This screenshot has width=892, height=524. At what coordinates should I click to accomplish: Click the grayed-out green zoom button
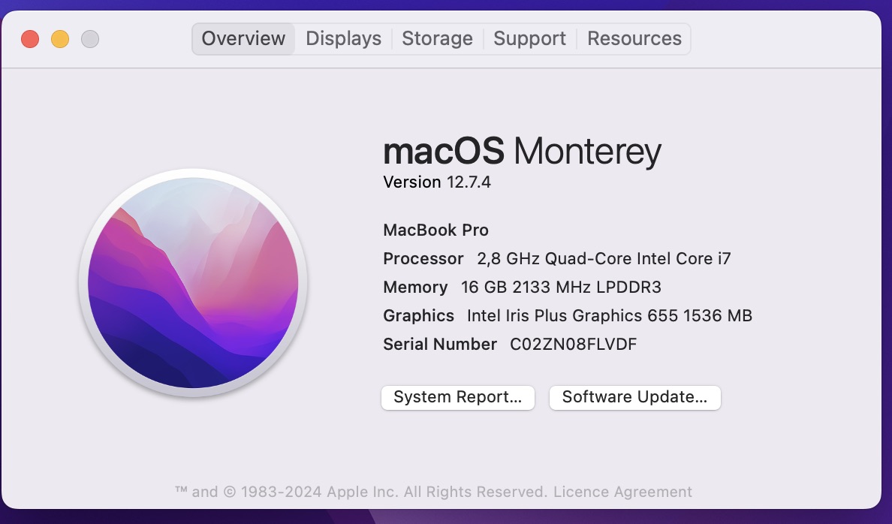coord(90,38)
